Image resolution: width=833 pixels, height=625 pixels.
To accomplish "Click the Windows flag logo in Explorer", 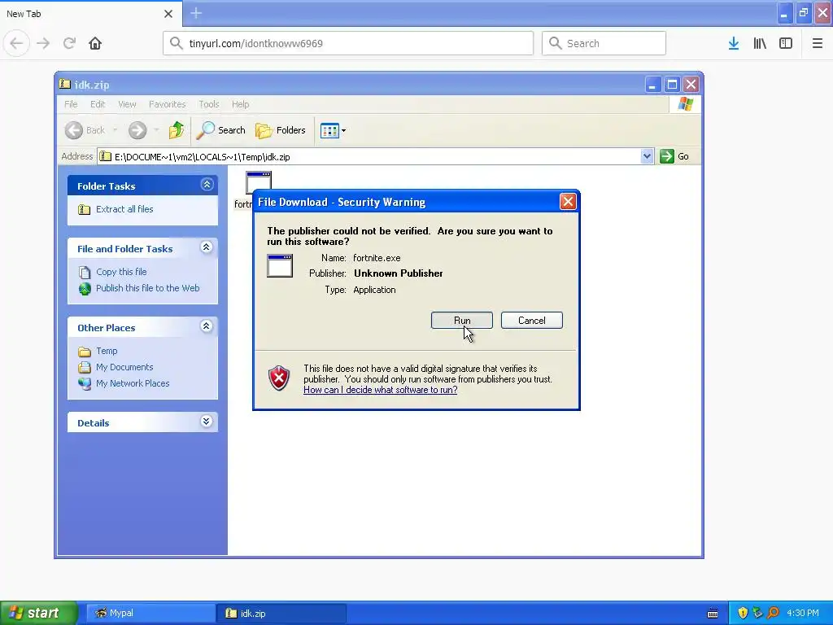I will coord(685,103).
